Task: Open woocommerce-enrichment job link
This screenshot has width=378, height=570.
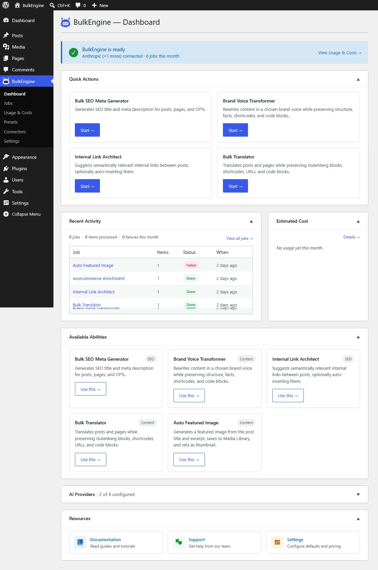Action: pos(99,278)
